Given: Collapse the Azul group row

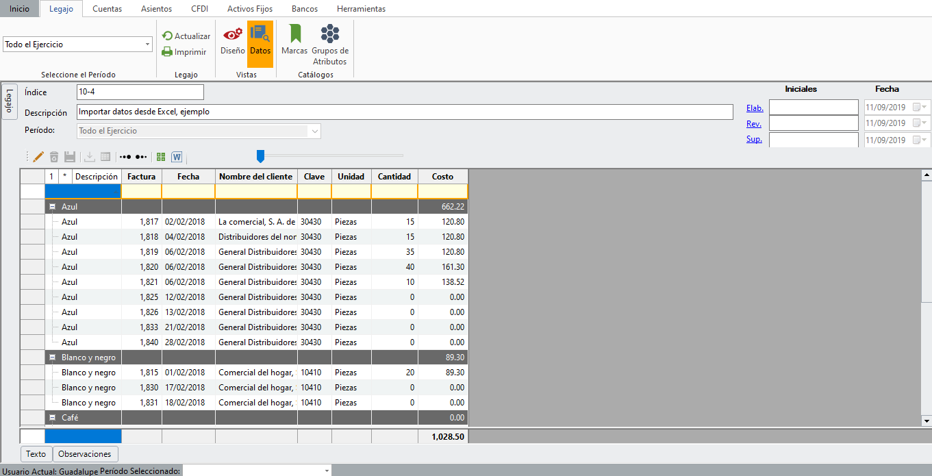Looking at the screenshot, I should [52, 206].
